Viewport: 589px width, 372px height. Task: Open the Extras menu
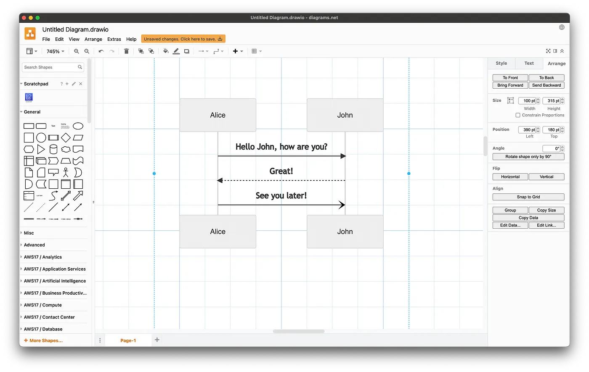point(114,39)
